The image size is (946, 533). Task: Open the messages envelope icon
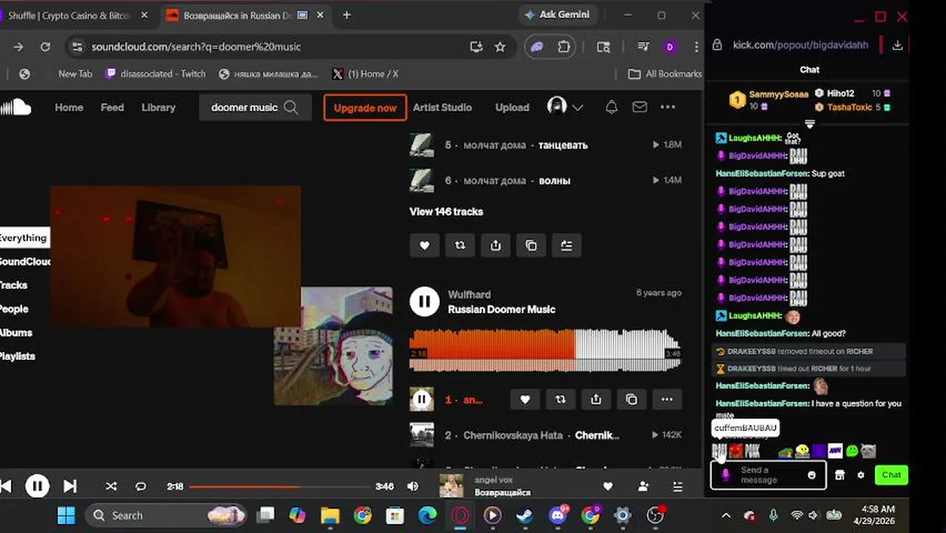[640, 107]
